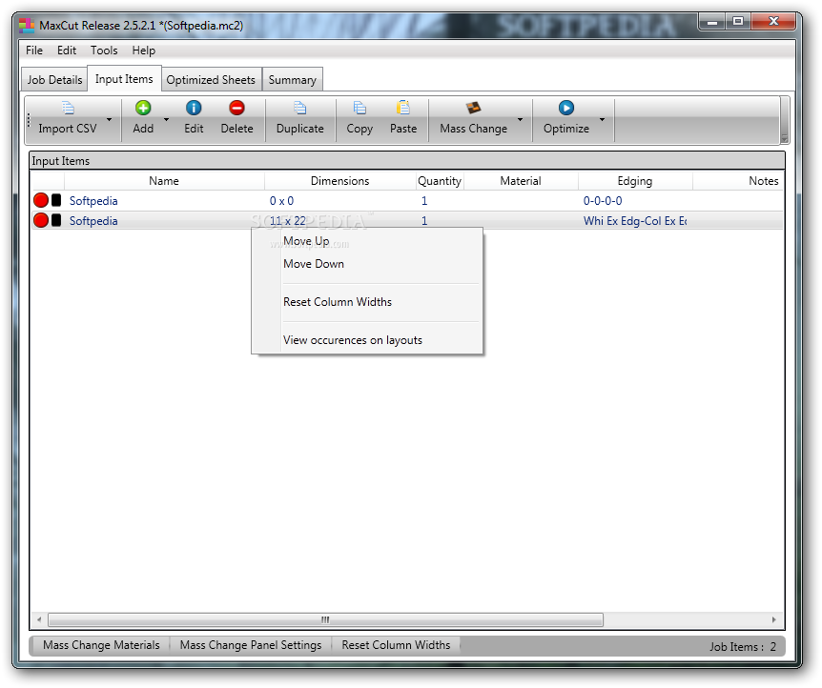Click the Paste clipboard icon
The width and height of the screenshot is (822, 688).
coord(403,108)
